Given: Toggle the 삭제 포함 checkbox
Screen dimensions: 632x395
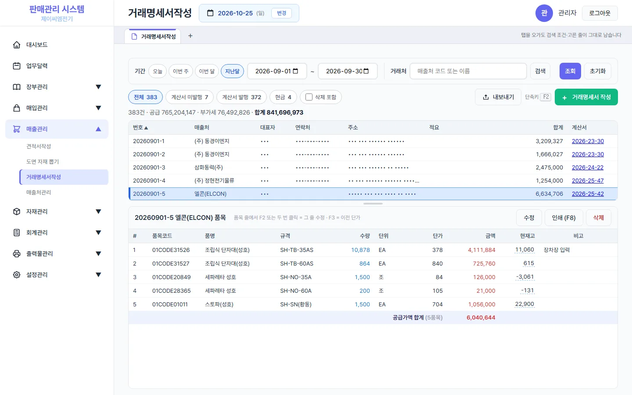Looking at the screenshot, I should coord(309,97).
